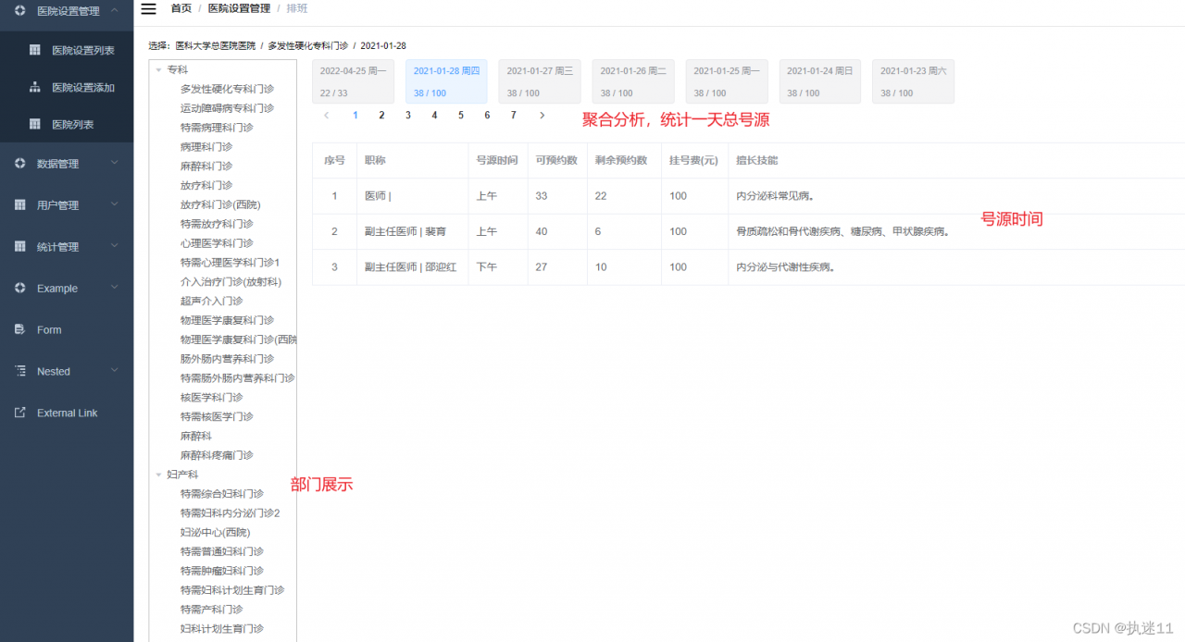The width and height of the screenshot is (1185, 642).
Task: Click the next page arrow
Action: coord(542,115)
